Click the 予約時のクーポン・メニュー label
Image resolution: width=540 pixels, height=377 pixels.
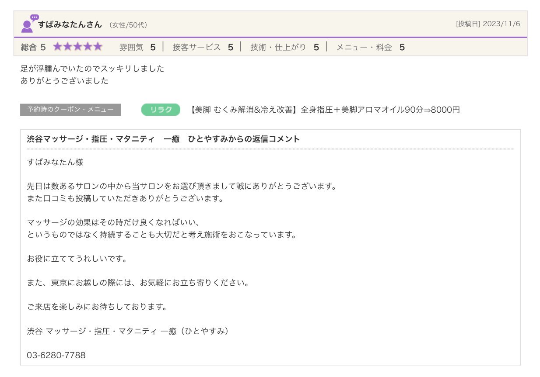tap(70, 110)
